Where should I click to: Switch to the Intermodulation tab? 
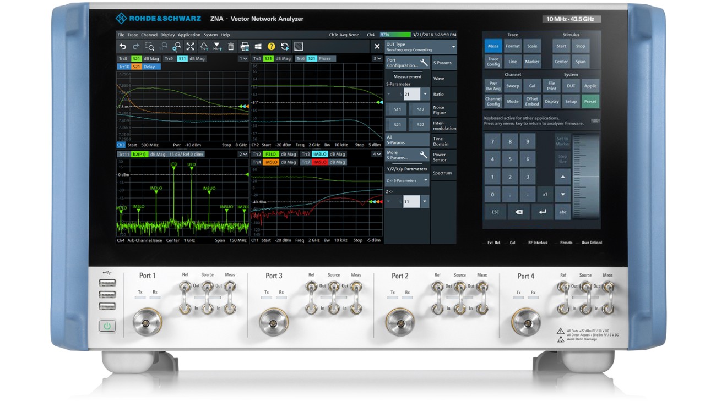click(x=443, y=125)
